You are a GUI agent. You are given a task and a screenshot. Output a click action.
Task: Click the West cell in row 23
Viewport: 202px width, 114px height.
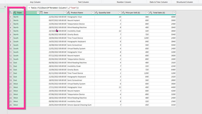click(27, 94)
